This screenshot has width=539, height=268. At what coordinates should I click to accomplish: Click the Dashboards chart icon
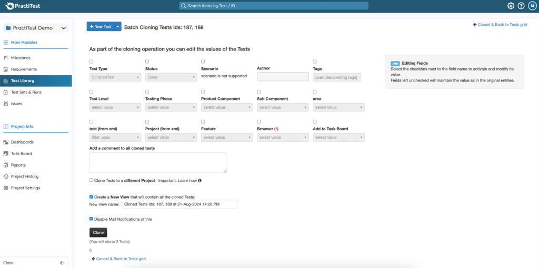[6, 142]
